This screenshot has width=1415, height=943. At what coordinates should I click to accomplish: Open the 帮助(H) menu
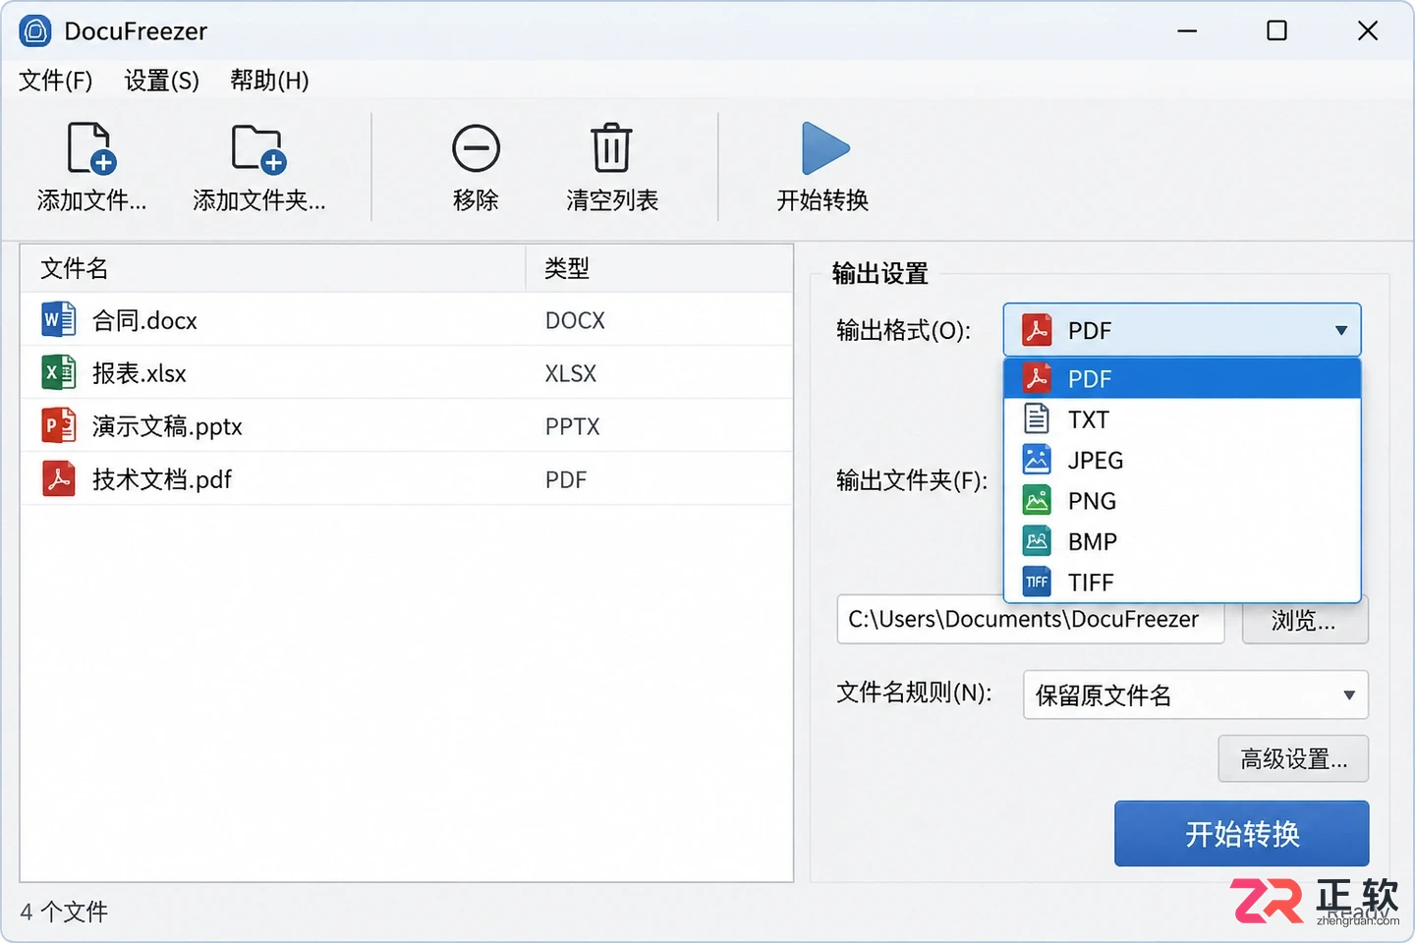pyautogui.click(x=270, y=81)
